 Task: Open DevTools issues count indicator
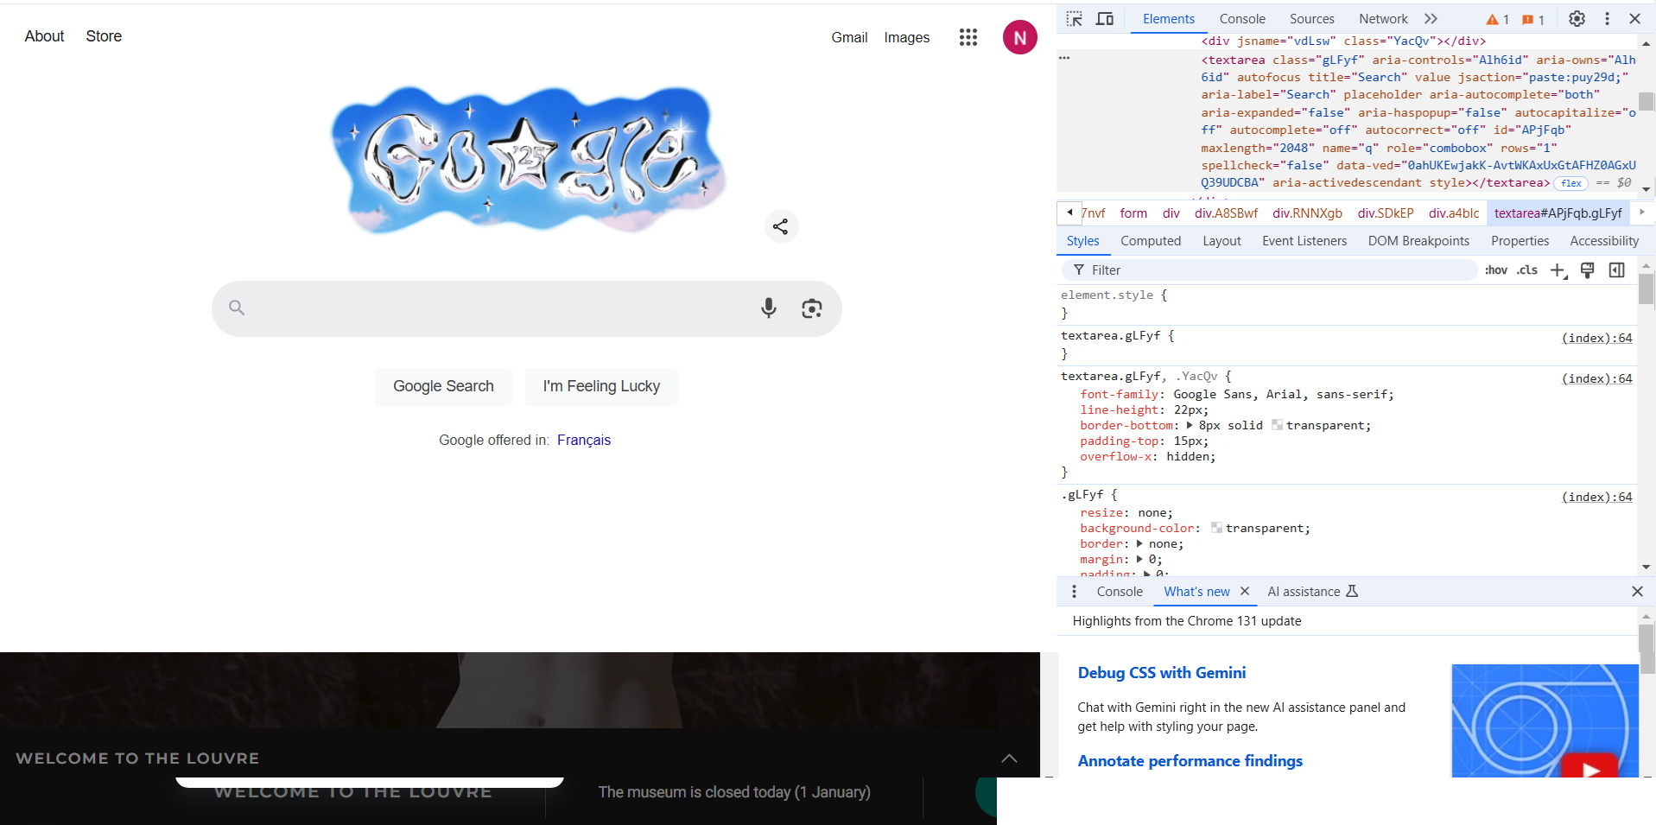[x=1533, y=19]
